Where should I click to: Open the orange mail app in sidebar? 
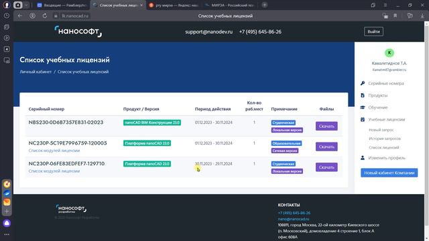coord(7,202)
